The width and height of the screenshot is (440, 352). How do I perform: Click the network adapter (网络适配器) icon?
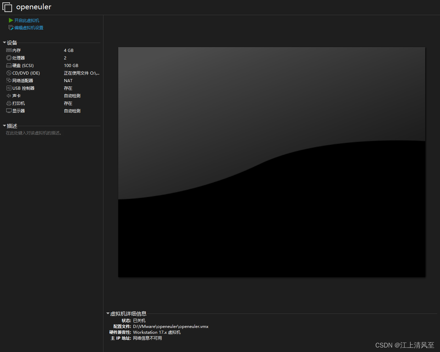9,81
